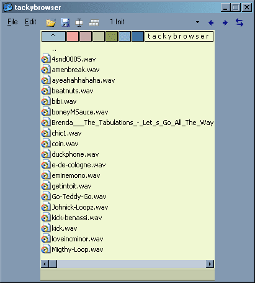Open the Edit menu
The image size is (255, 283).
point(30,22)
